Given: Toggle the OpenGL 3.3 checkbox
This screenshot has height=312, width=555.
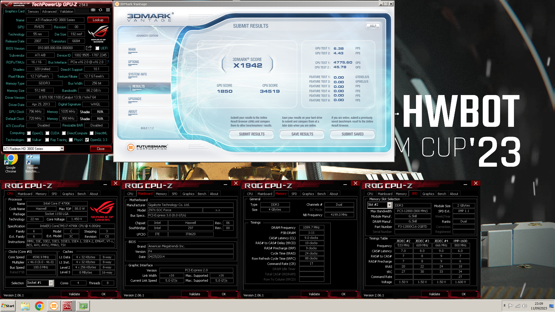Looking at the screenshot, I should [x=87, y=140].
